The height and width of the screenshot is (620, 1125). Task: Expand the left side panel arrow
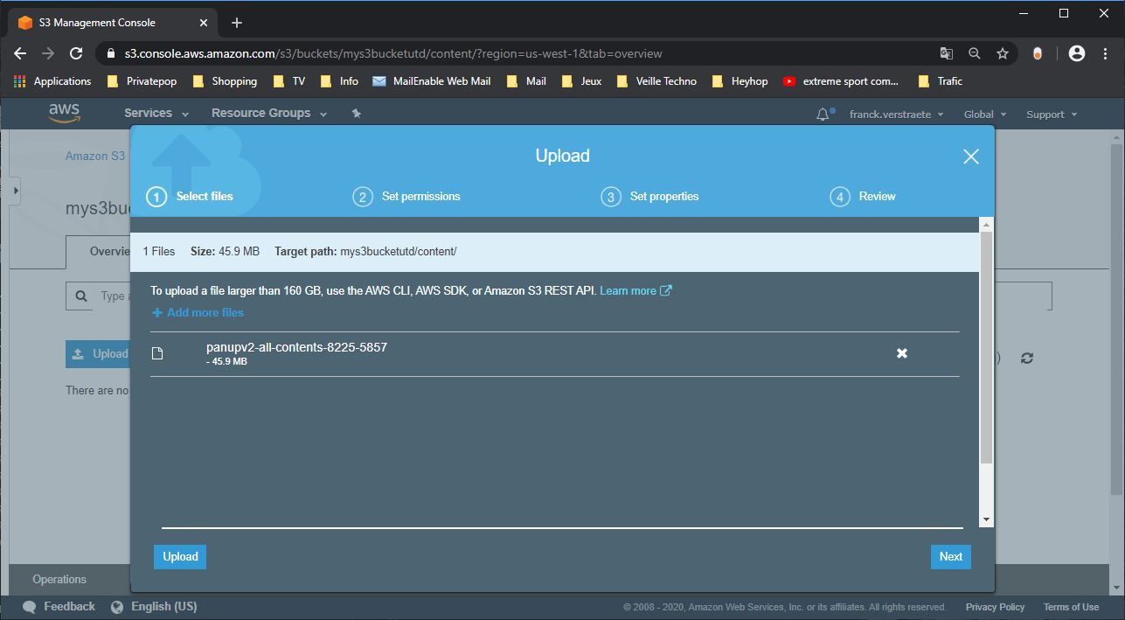pos(16,191)
